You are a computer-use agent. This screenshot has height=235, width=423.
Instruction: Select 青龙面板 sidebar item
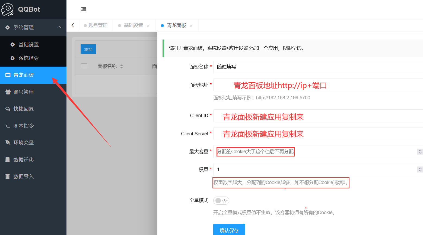(33, 75)
